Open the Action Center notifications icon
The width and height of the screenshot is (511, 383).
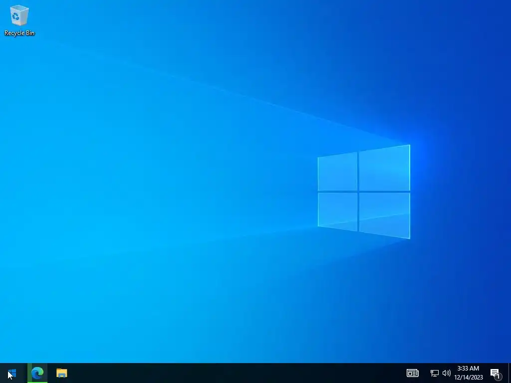coord(496,373)
